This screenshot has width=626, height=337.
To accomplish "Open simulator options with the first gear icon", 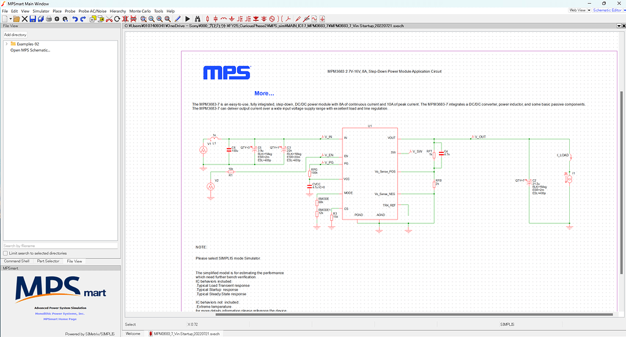I will 57,19.
